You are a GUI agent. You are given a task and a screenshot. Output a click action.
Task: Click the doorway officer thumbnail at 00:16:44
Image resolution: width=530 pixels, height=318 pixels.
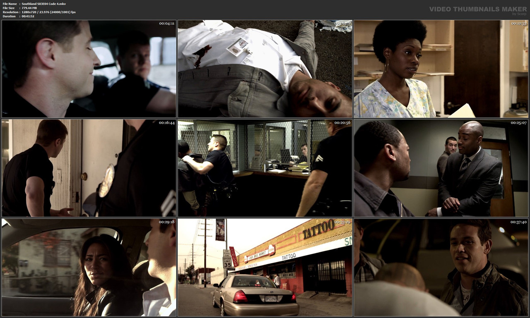(88, 168)
